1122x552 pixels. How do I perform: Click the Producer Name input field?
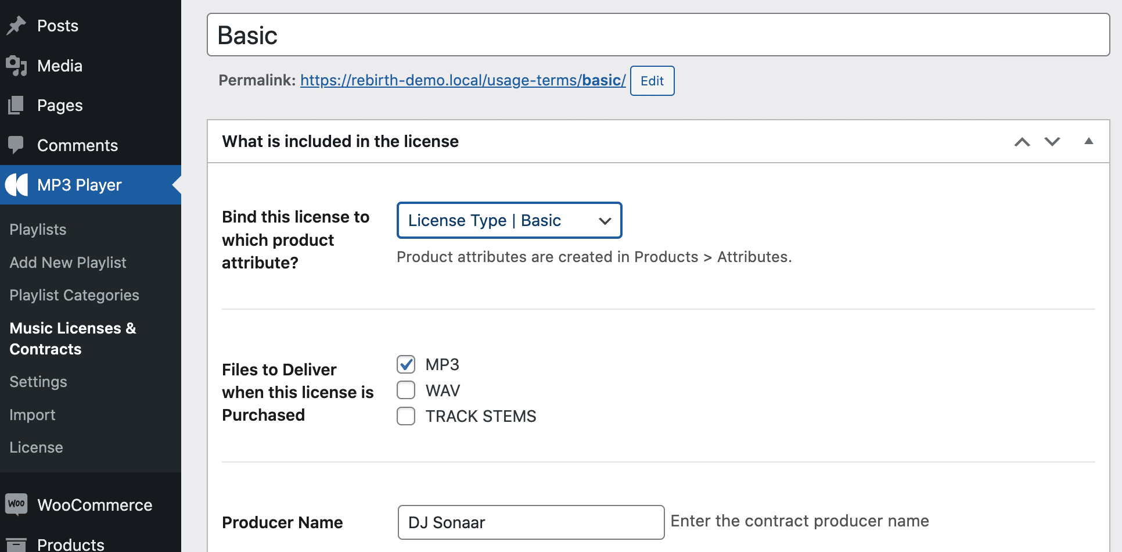531,522
